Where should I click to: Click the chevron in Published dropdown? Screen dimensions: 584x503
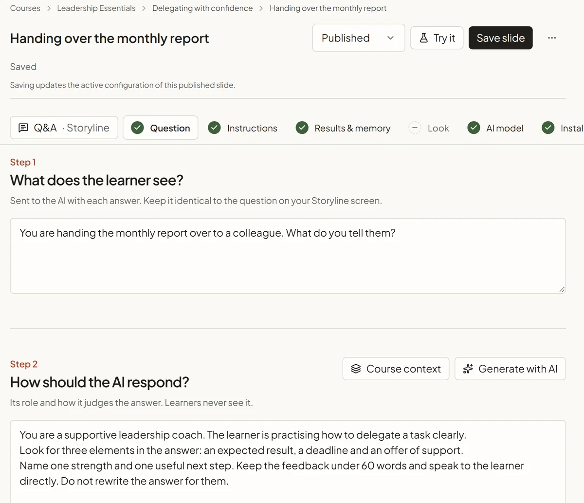(390, 38)
